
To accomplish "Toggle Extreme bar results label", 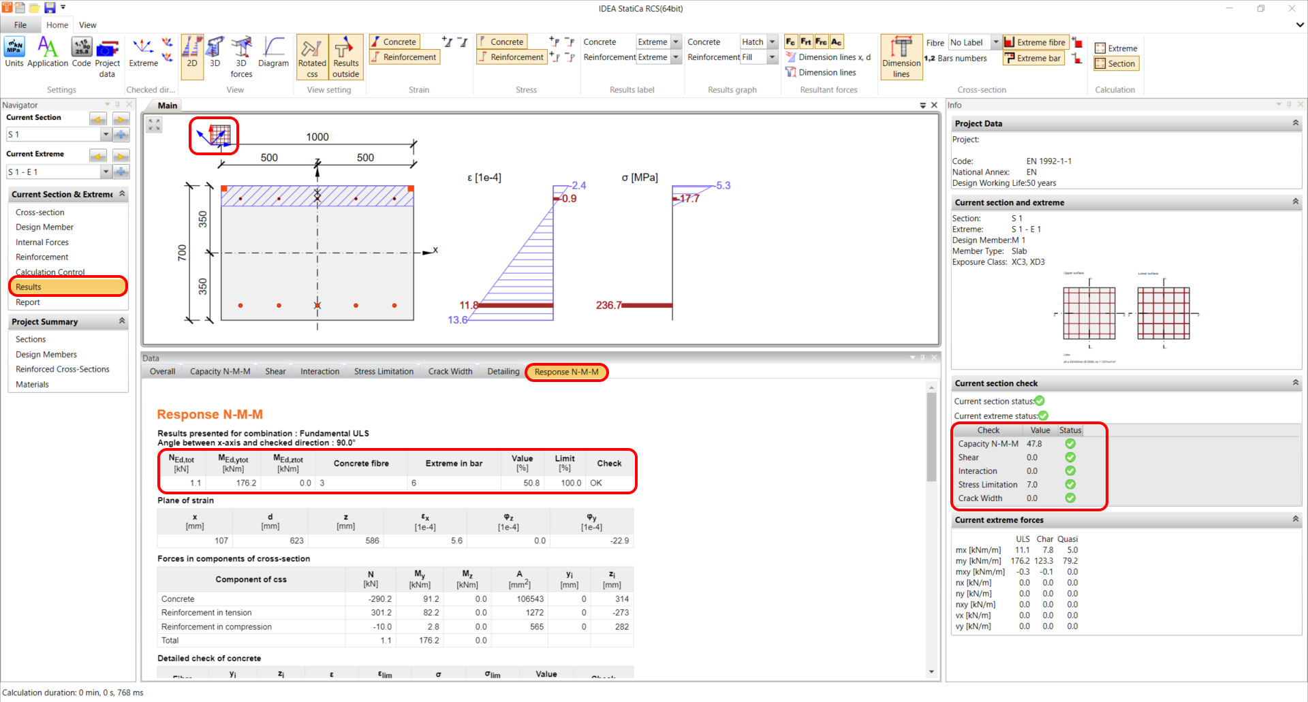I will point(1033,58).
